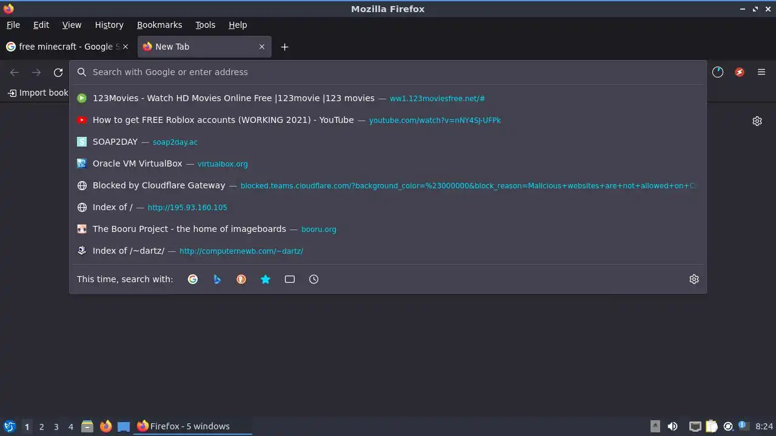The image size is (776, 436).
Task: Close the New Tab tab
Action: 262,47
